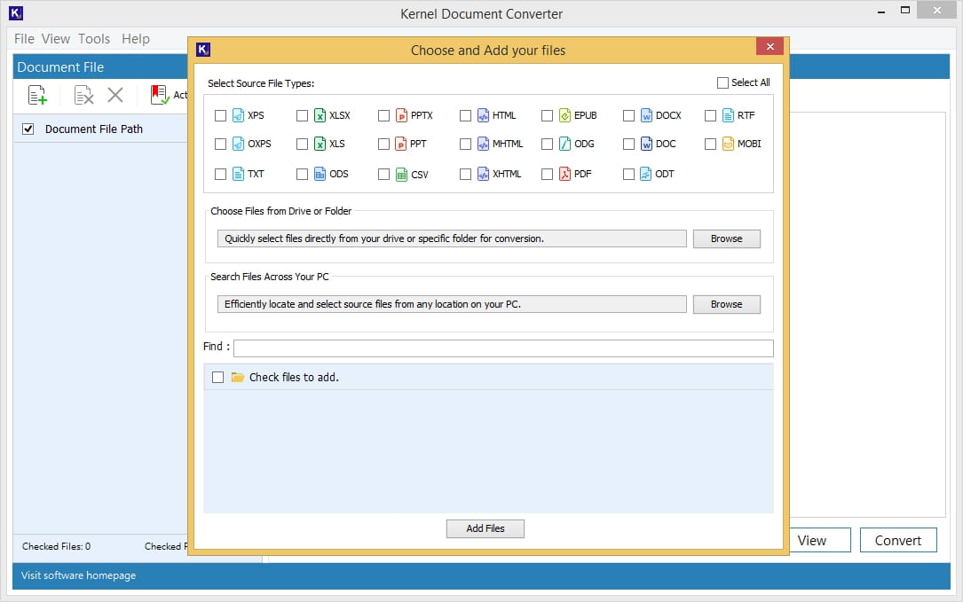Tick the PPTX checkbox
The image size is (963, 602).
[x=383, y=115]
